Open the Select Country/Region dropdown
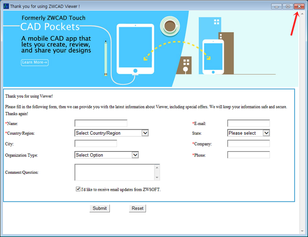 (x=111, y=133)
